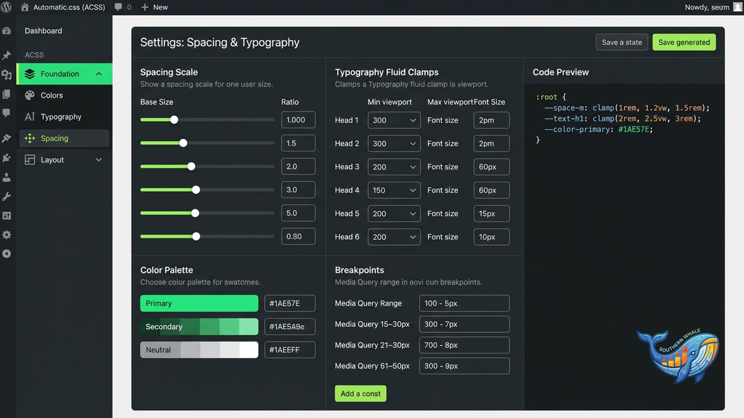Click the Spacing arrows icon
744x418 pixels.
[x=30, y=138]
